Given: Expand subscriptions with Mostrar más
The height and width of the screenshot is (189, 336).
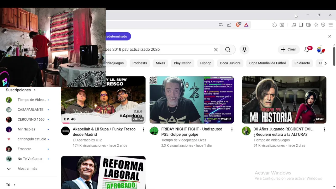Looking at the screenshot, I should pos(27,169).
